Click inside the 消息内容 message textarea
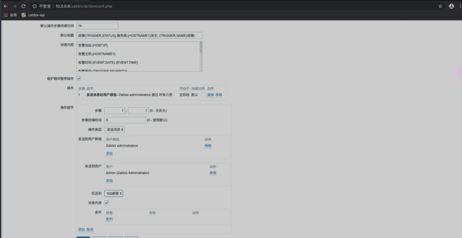Screen dimensions: 462x238 click(138, 56)
